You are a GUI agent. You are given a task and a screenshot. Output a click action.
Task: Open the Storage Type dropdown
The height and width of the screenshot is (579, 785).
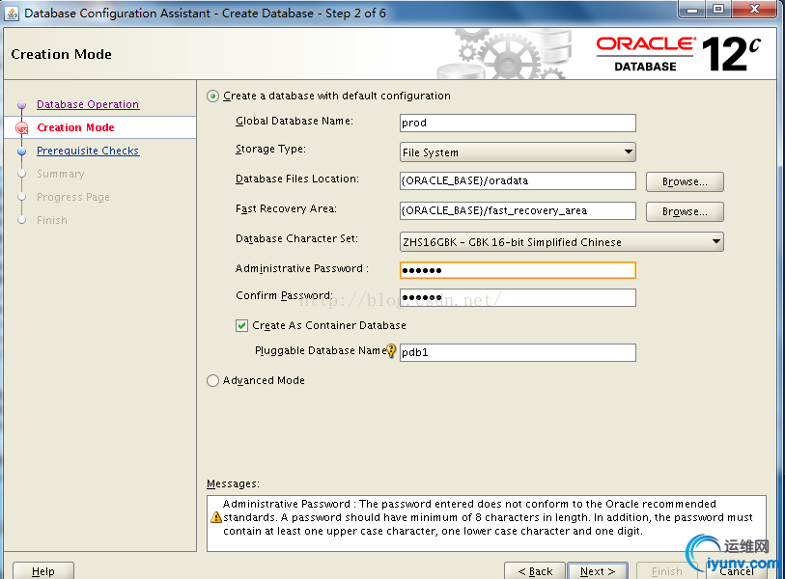[518, 152]
